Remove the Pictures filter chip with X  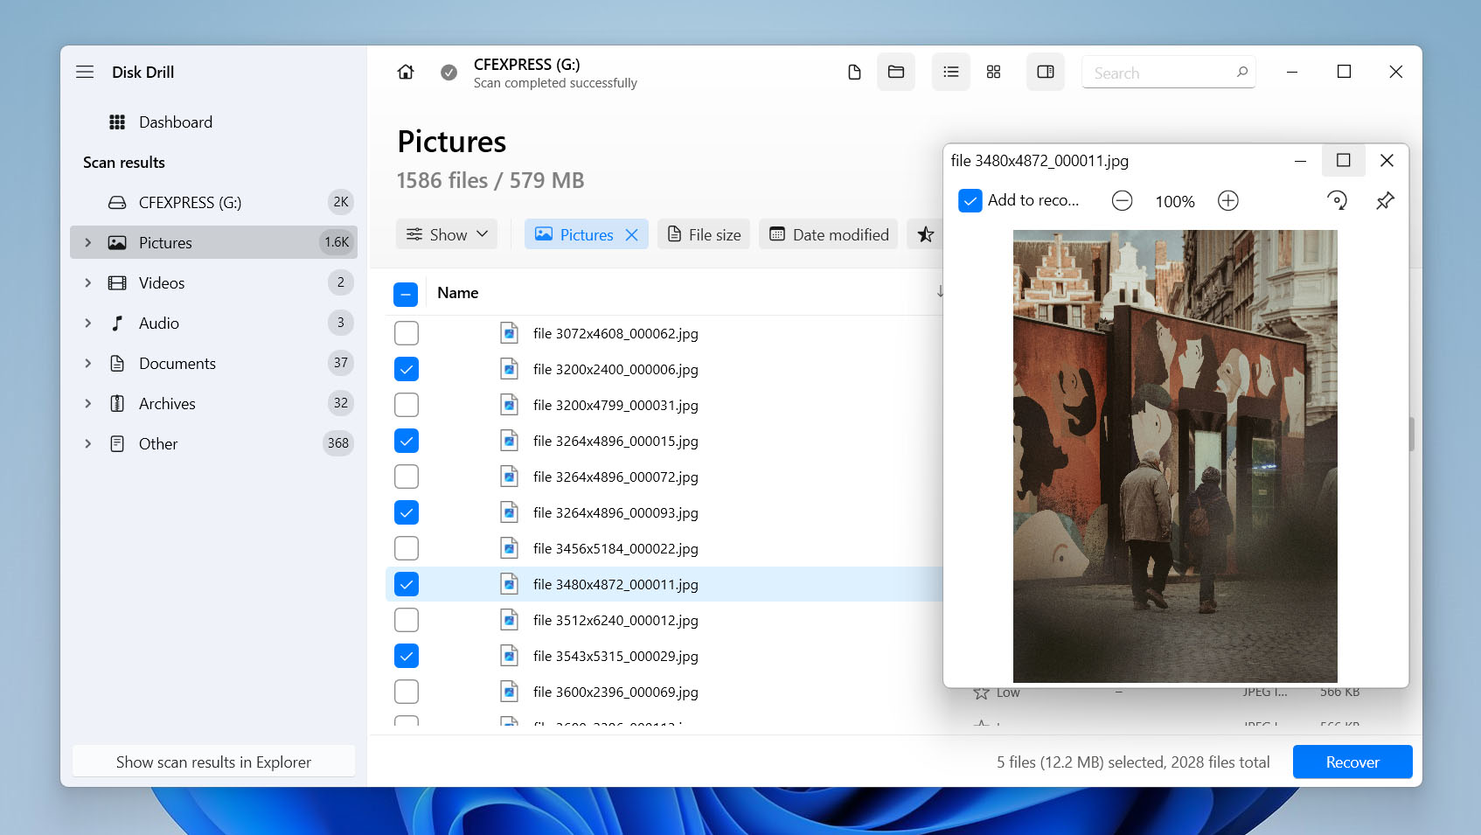click(632, 234)
